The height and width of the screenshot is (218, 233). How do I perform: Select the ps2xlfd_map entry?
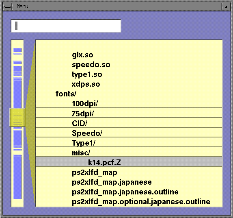point(95,172)
